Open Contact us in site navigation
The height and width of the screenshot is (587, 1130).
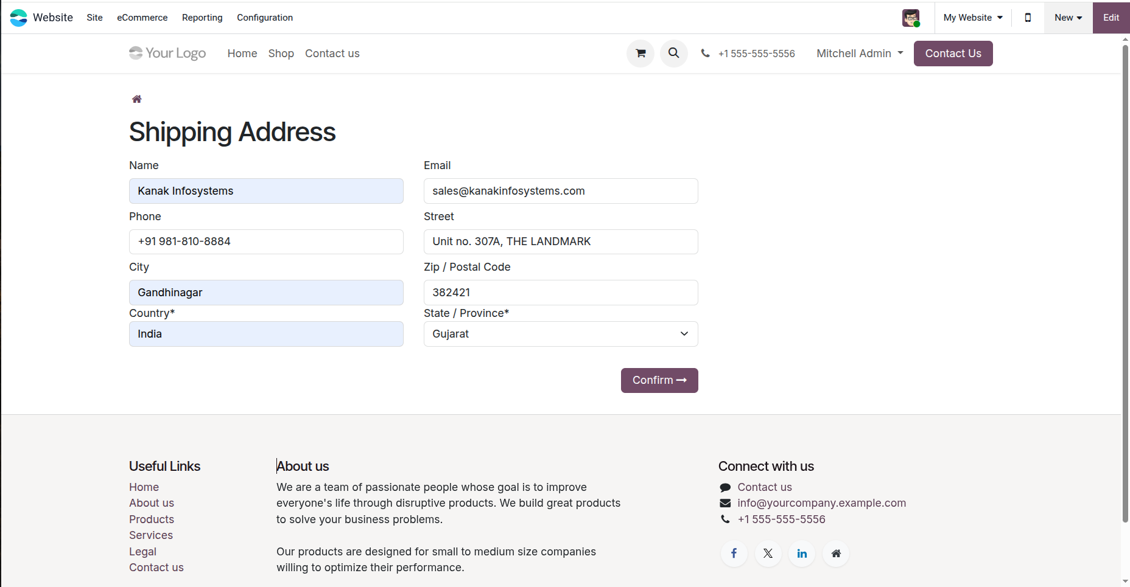(332, 54)
